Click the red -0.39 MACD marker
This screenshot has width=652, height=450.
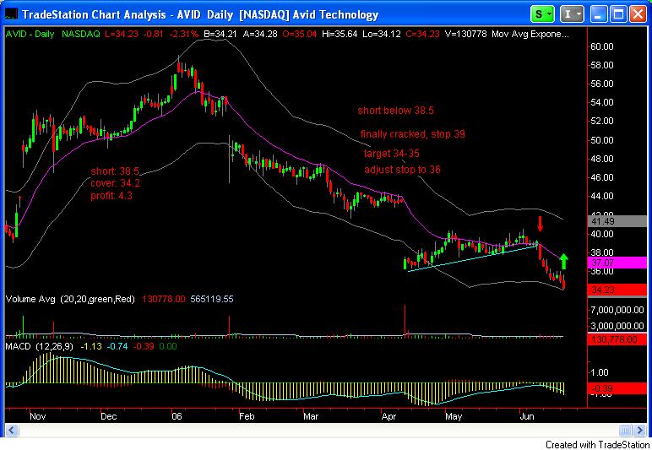[x=617, y=388]
